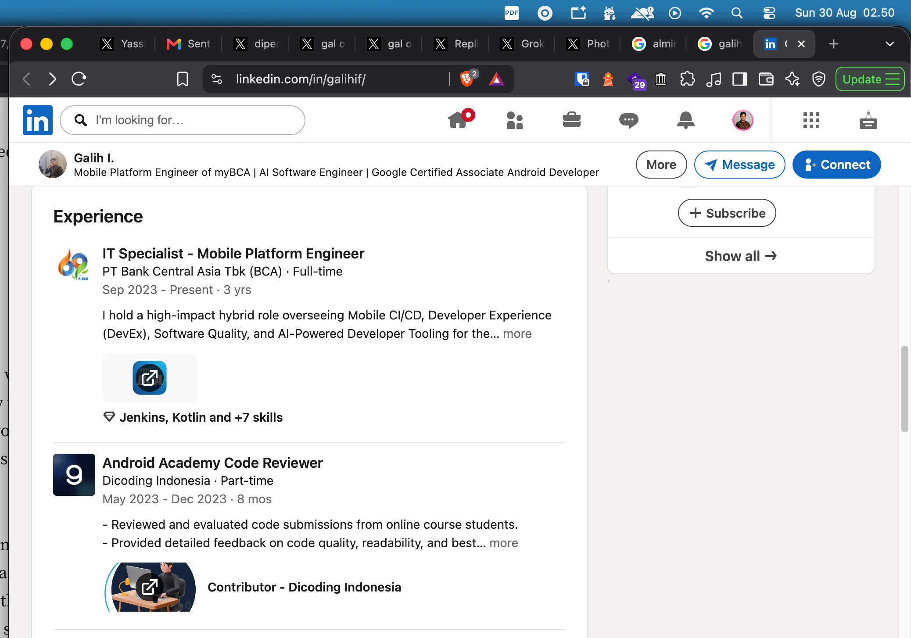Open My Network people icon

point(514,120)
